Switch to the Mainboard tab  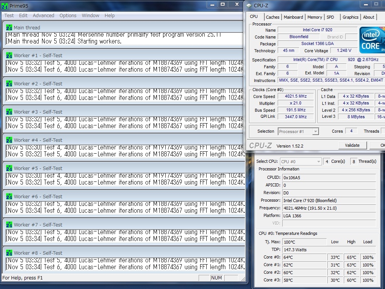[293, 17]
